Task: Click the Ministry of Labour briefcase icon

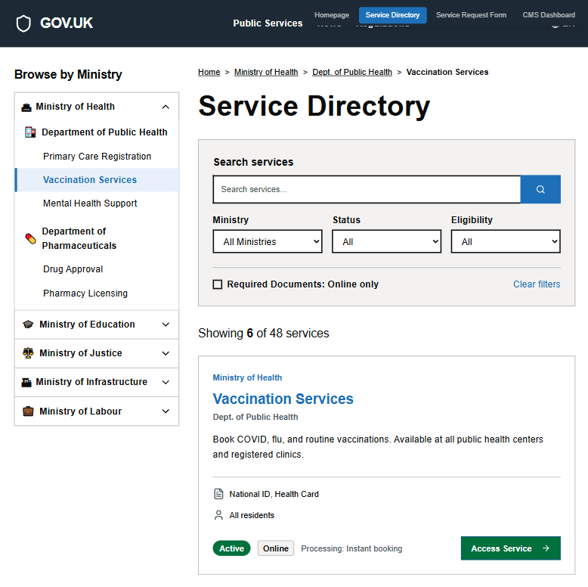Action: point(28,412)
